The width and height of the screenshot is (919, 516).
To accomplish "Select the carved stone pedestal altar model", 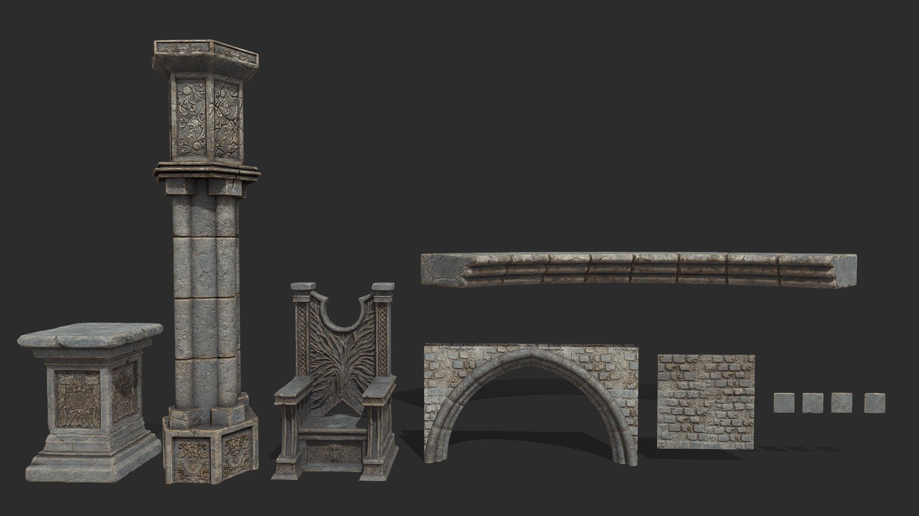I will (x=90, y=403).
